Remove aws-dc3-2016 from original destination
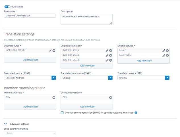Screen dimensions: 180x137 click(x=111, y=55)
